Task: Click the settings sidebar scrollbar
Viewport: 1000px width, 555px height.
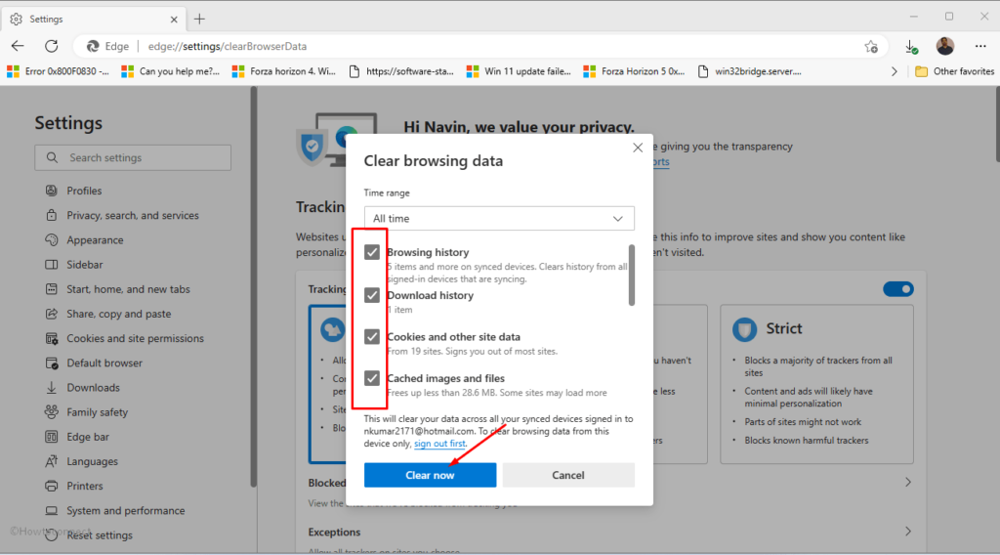Action: click(253, 287)
